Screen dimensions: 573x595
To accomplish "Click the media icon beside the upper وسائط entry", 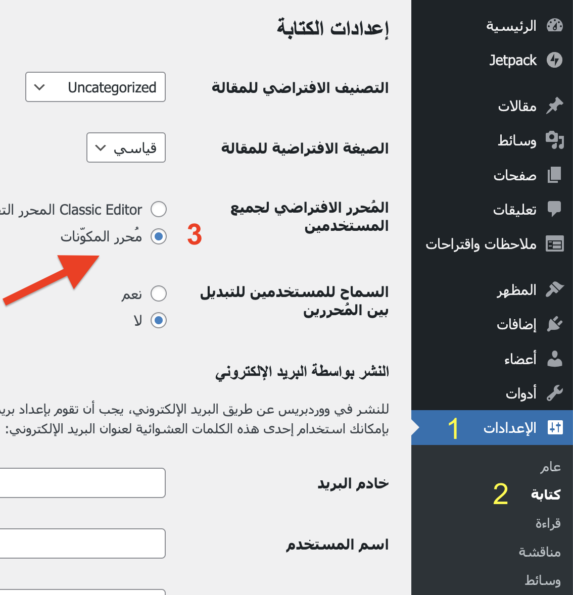I will [554, 140].
